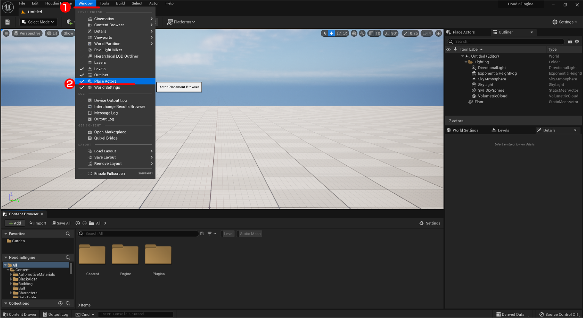Click the Enter Console Command input field
Screen dimensions: 583x318
click(x=136, y=314)
